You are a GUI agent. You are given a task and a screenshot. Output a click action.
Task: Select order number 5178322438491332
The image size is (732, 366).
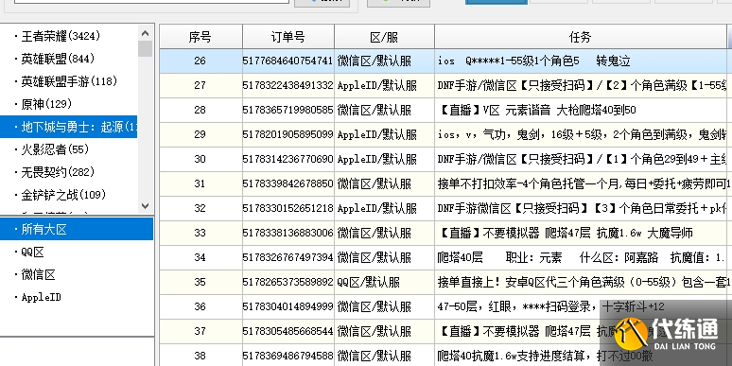coord(288,85)
